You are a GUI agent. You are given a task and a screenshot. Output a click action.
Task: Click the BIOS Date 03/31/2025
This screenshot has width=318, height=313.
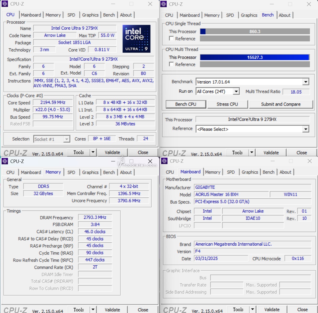point(221,258)
